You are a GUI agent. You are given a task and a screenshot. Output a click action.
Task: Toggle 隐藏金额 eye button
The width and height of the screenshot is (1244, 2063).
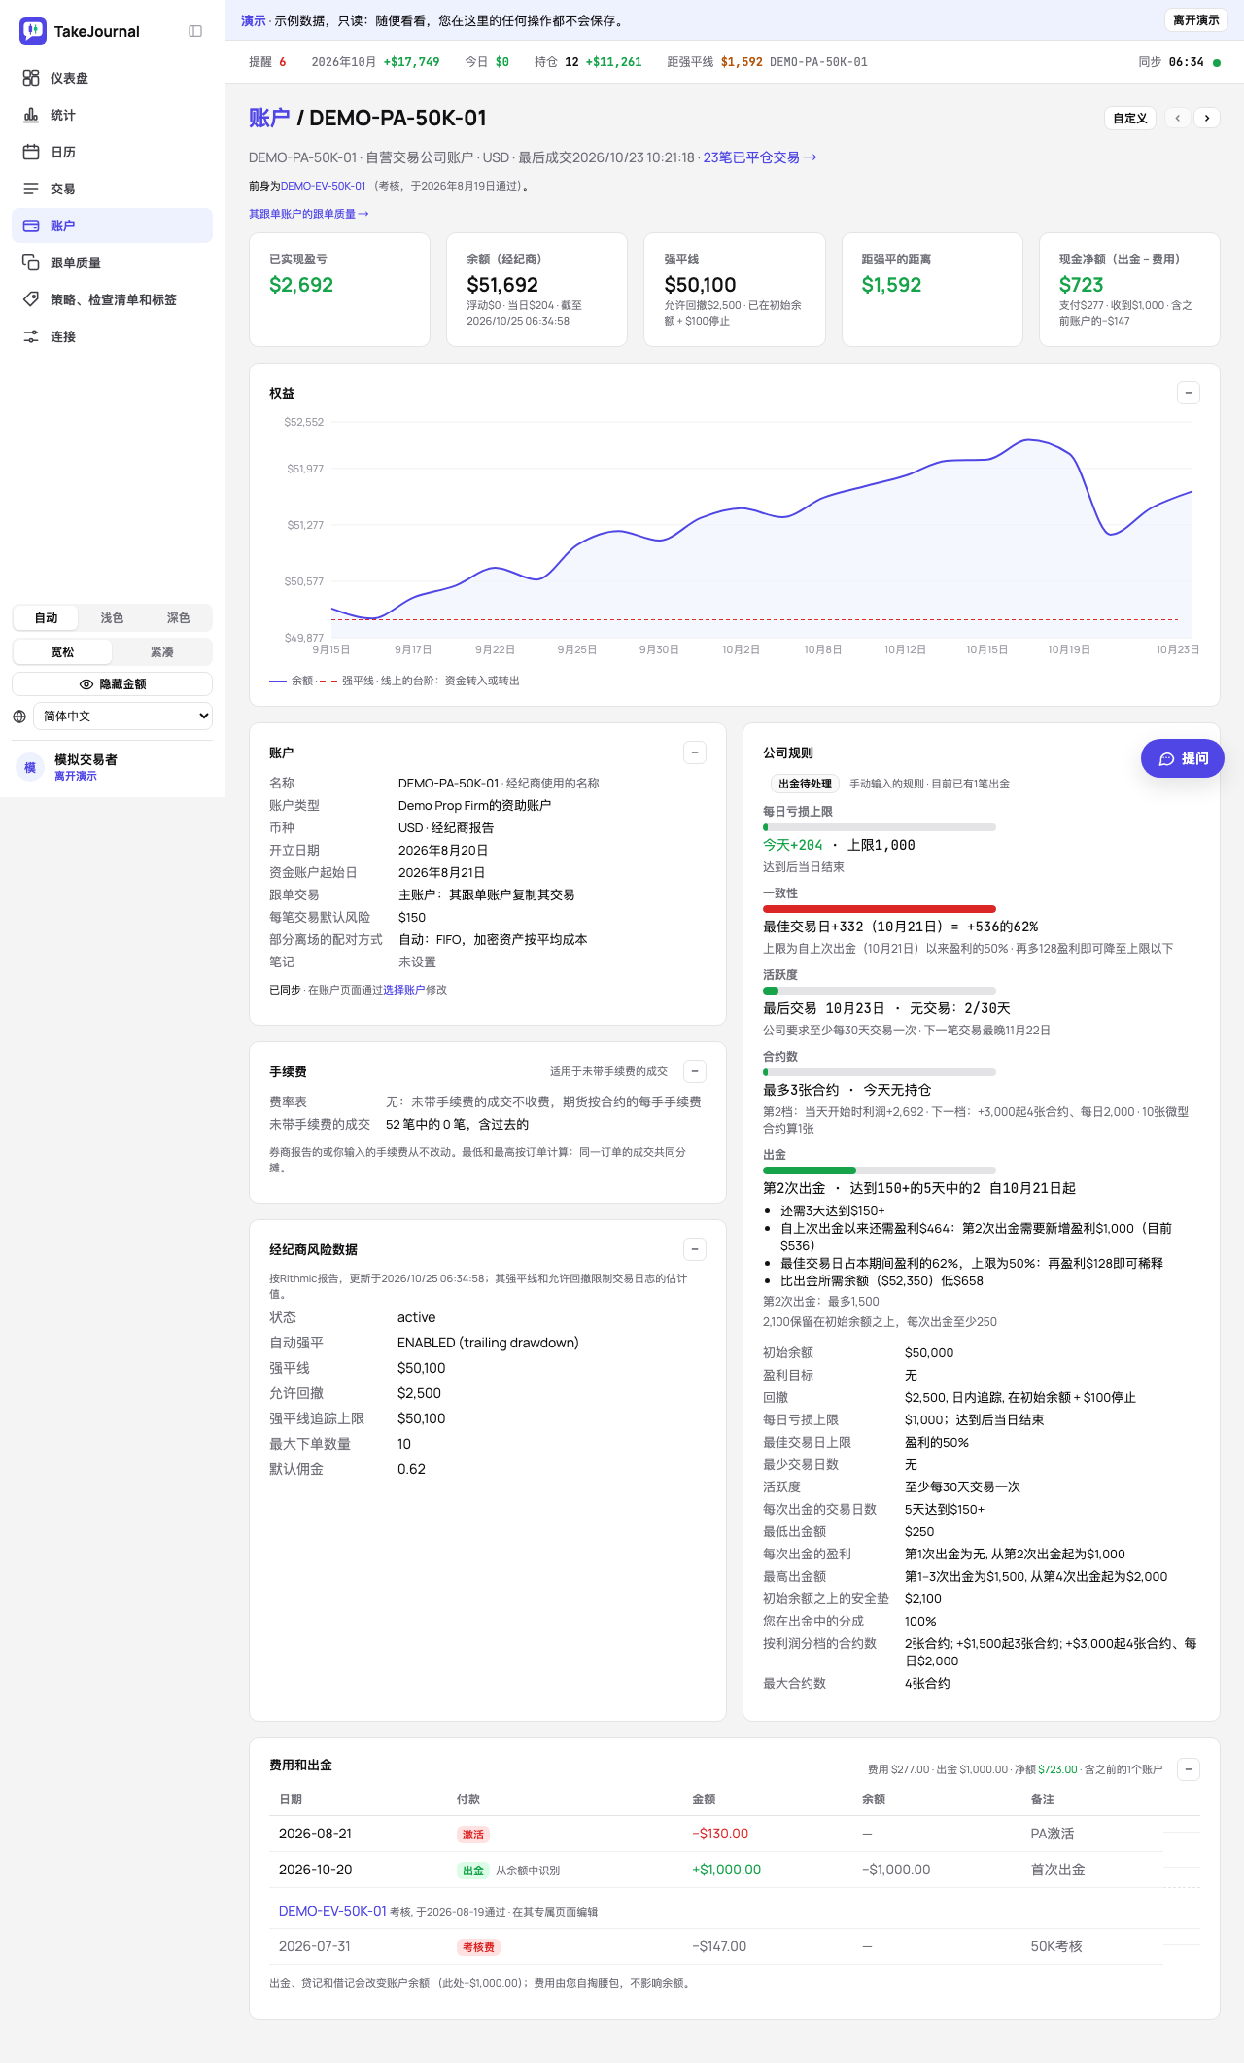113,684
